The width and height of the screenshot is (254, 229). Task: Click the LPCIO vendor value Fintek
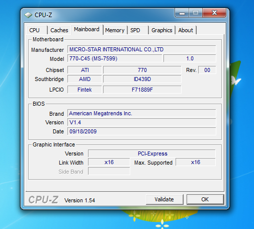[x=84, y=90]
